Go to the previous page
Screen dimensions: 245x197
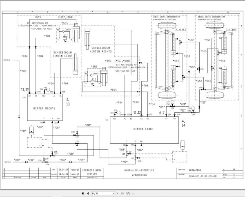coord(88,193)
